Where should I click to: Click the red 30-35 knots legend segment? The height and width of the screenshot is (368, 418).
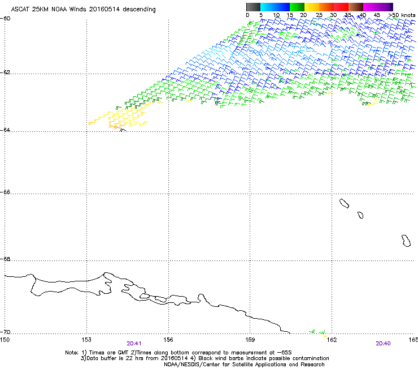341,7
